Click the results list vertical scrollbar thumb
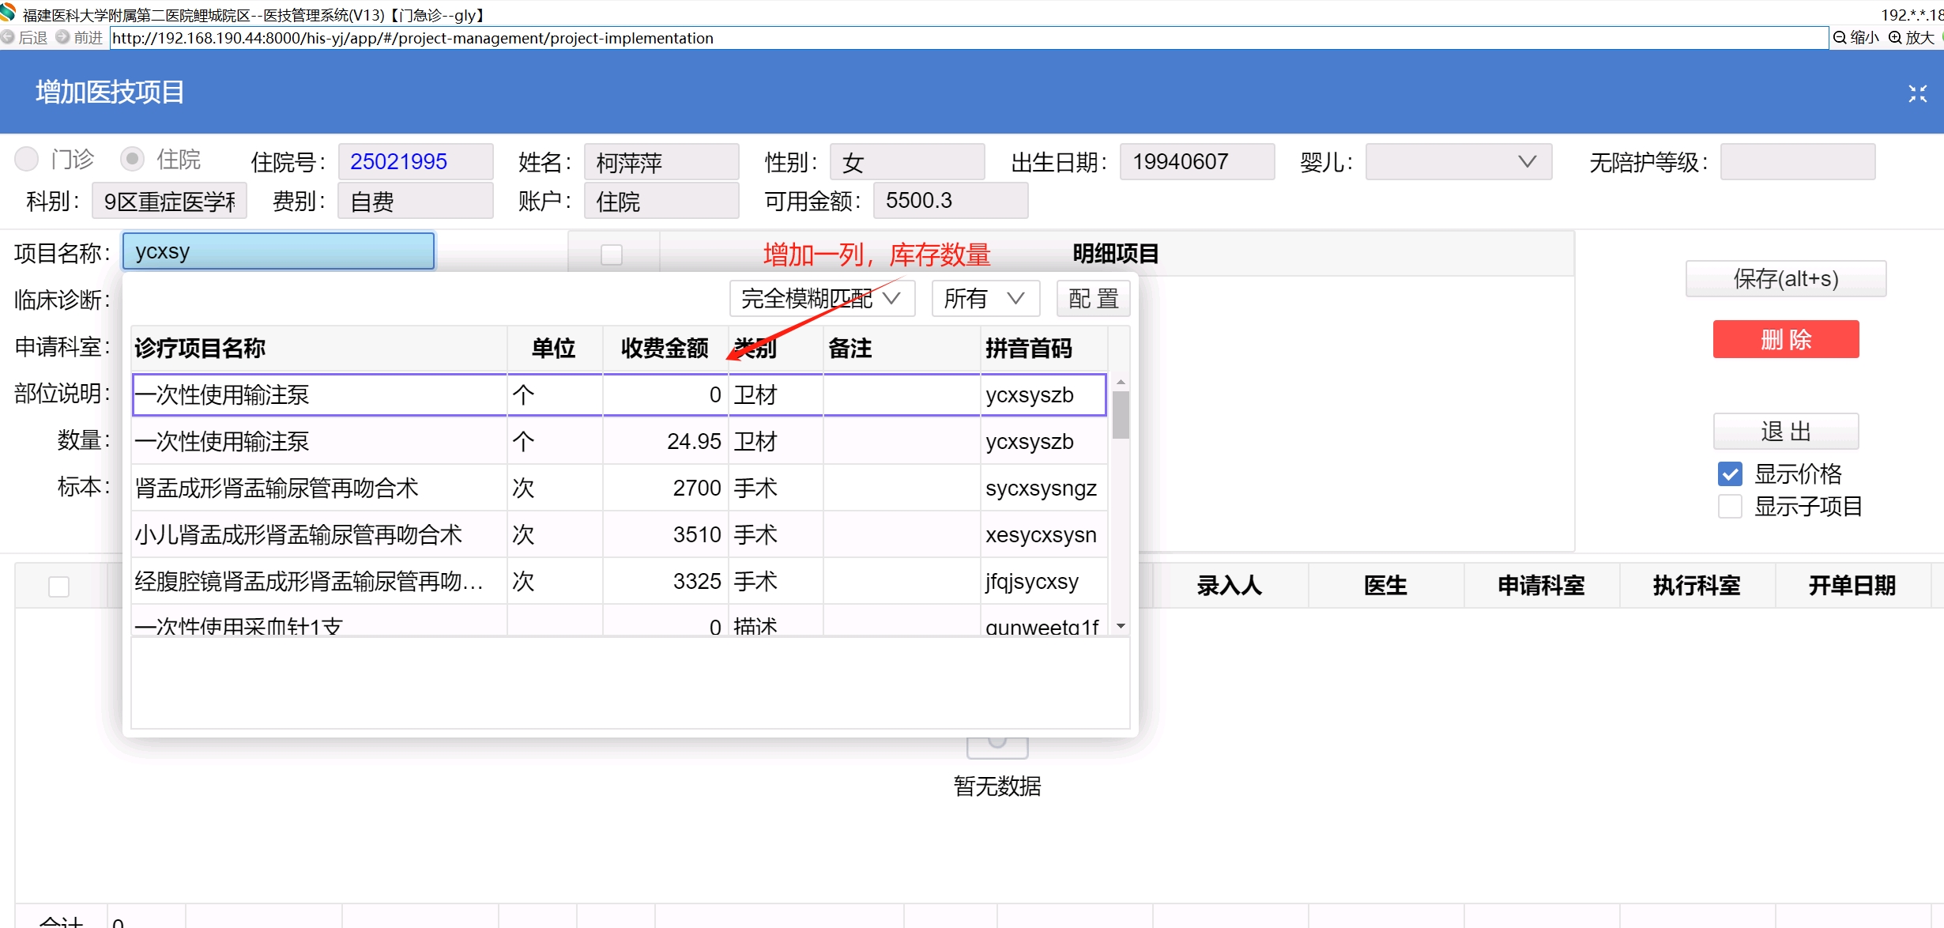1944x928 pixels. pos(1121,415)
